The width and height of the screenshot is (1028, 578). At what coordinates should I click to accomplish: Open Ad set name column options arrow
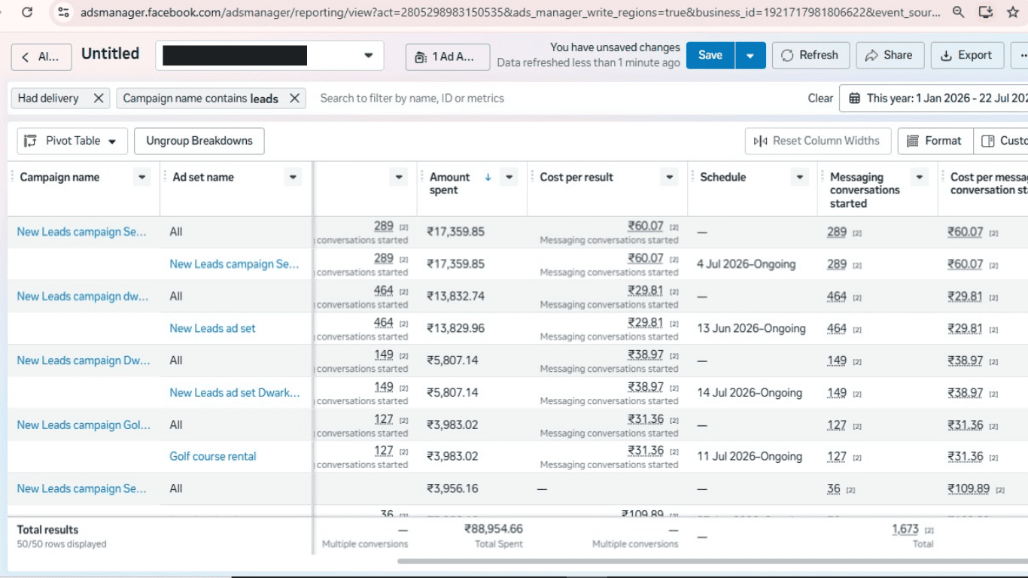(293, 178)
